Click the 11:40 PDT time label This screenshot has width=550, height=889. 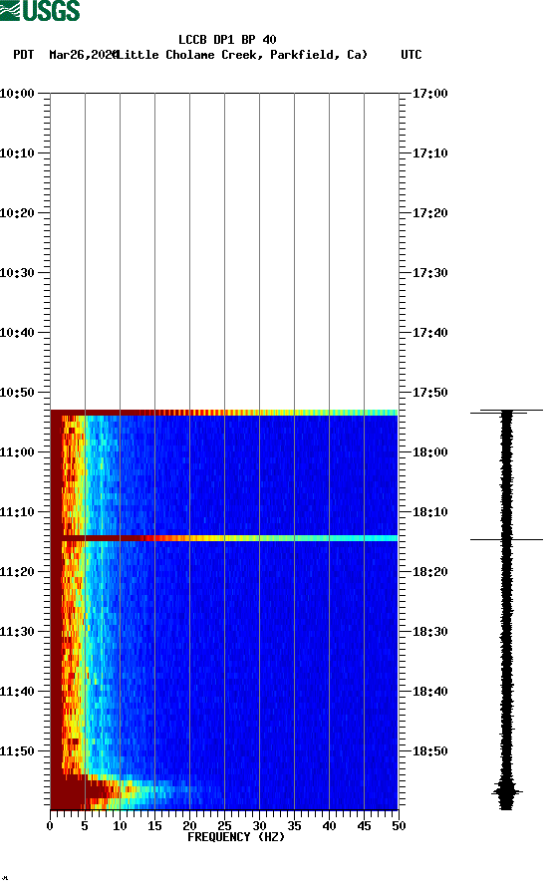pos(17,692)
